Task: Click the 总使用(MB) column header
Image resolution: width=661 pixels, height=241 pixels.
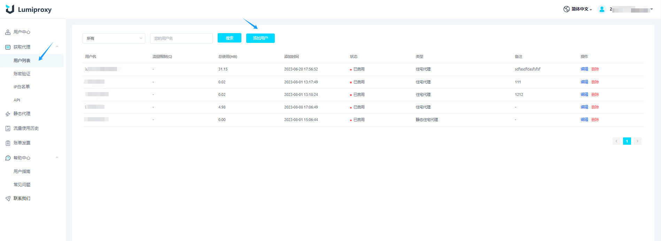Action: coord(228,57)
